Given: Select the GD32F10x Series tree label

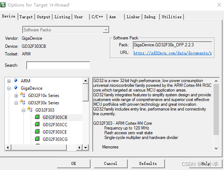Looking at the screenshot, I should coord(43,96).
